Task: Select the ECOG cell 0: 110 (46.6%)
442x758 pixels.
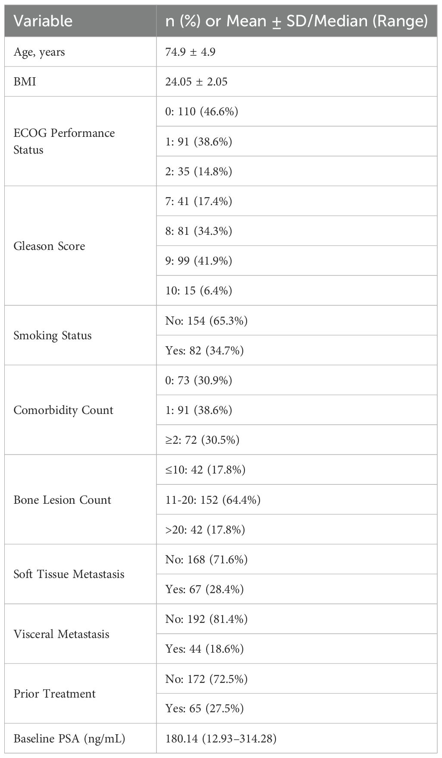Action: 201,111
